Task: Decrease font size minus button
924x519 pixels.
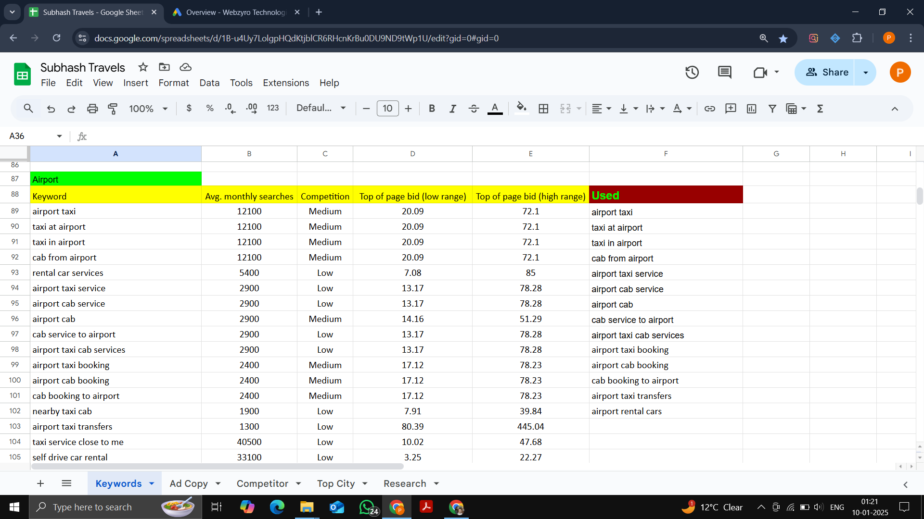Action: point(366,109)
